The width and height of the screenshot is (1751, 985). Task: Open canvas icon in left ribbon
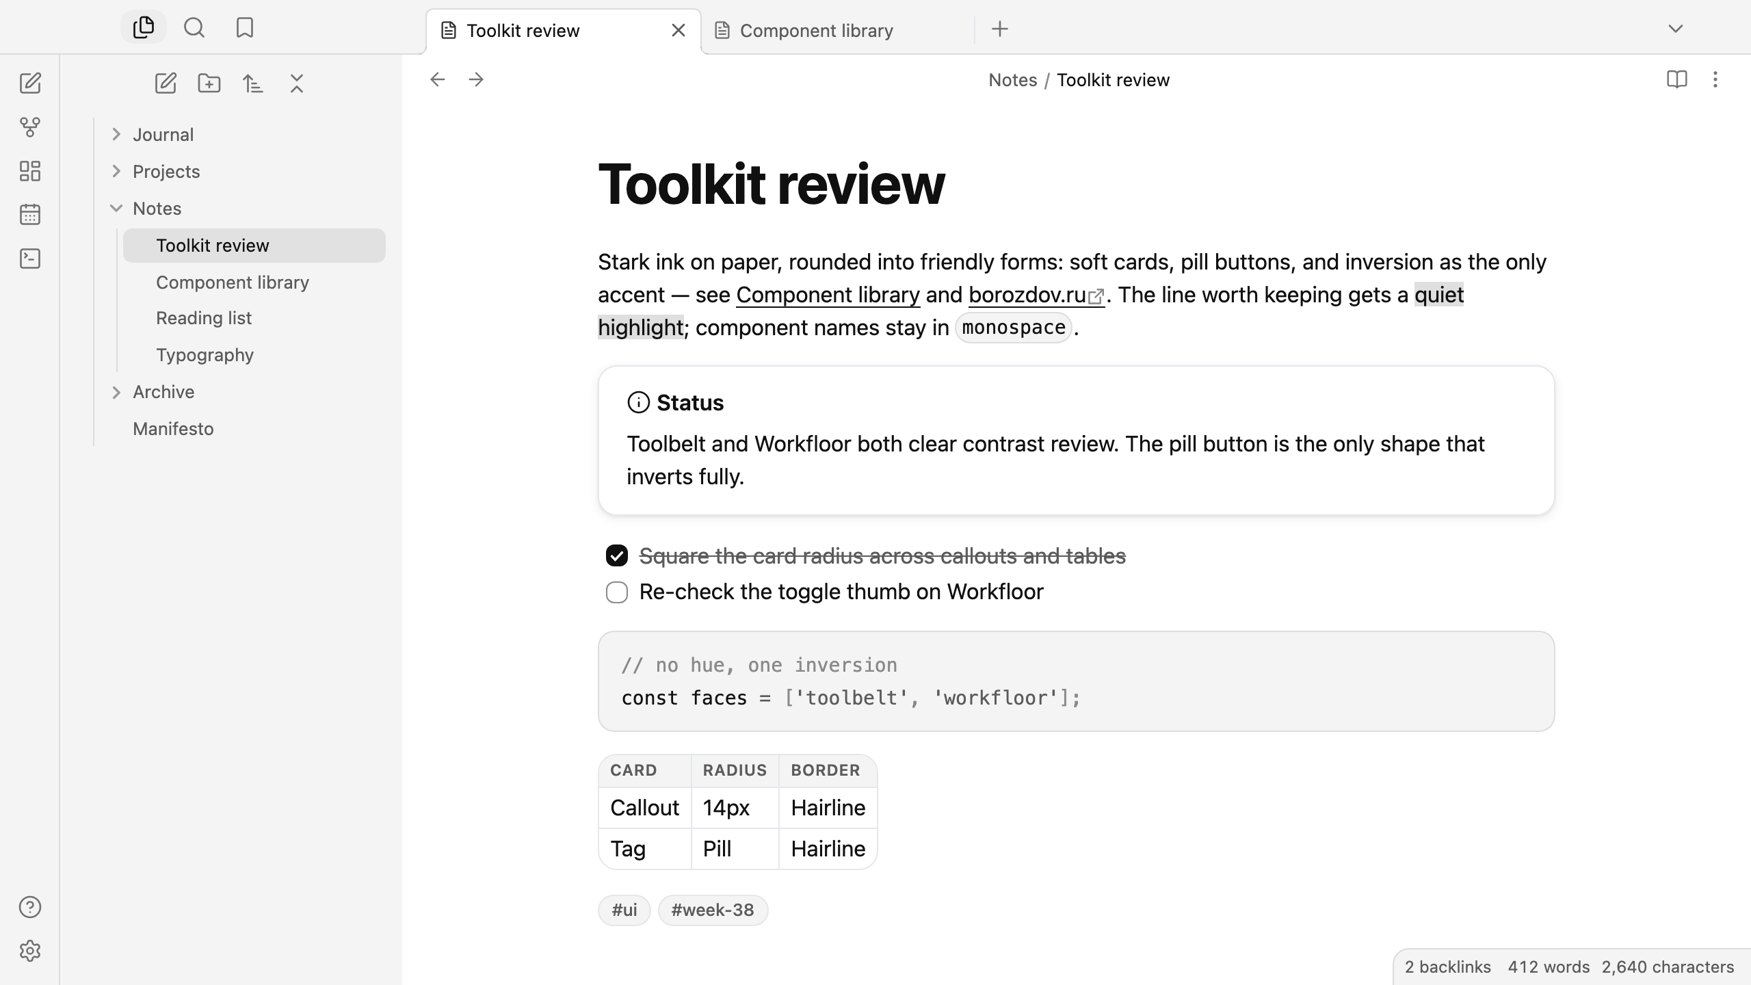click(30, 171)
